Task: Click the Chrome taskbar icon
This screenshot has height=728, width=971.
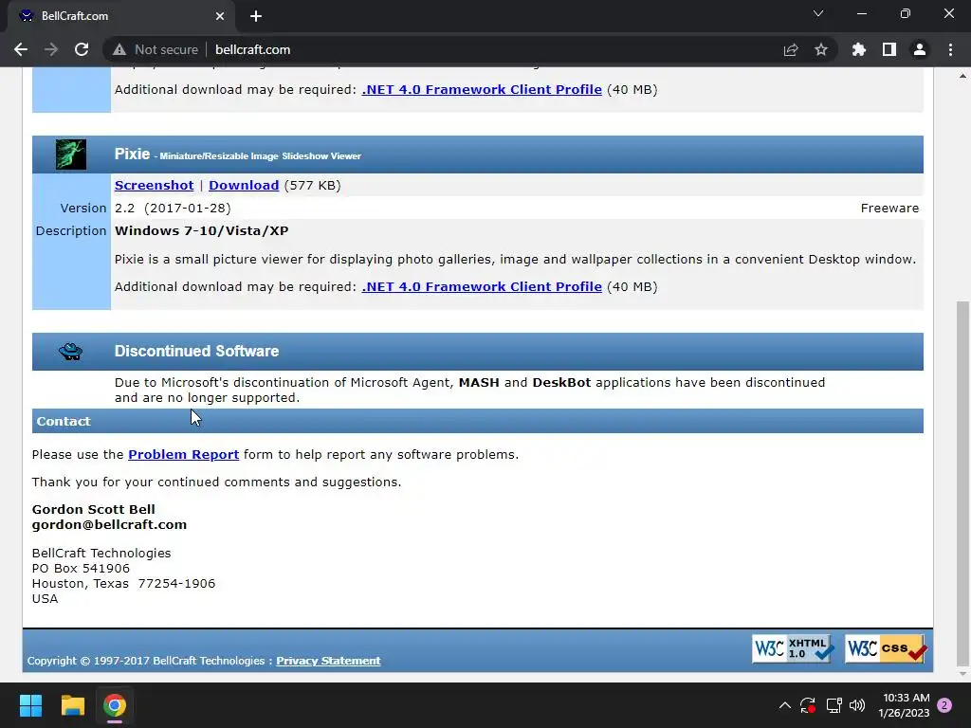Action: 115,705
